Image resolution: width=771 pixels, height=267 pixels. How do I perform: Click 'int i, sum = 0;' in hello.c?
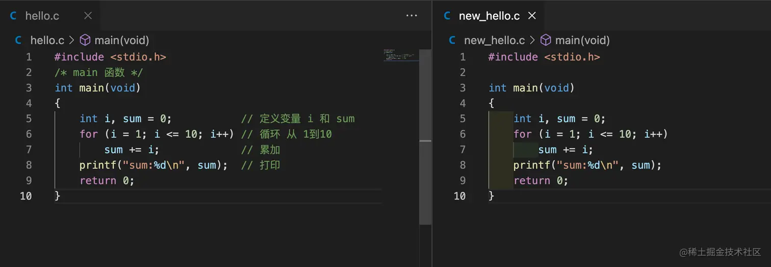click(125, 118)
